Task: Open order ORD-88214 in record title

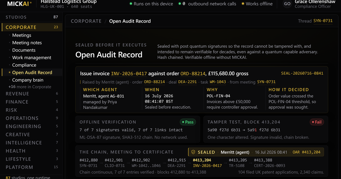Action: tap(193, 74)
